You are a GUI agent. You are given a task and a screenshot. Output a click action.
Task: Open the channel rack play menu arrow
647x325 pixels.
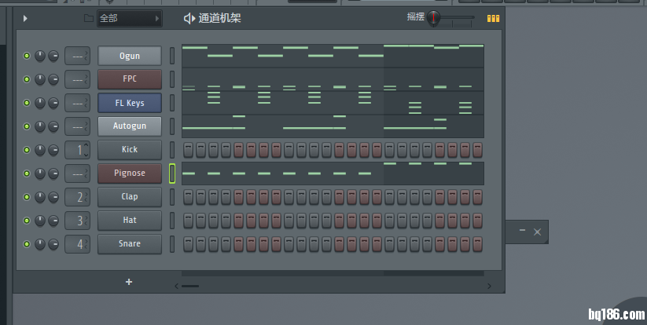click(25, 18)
